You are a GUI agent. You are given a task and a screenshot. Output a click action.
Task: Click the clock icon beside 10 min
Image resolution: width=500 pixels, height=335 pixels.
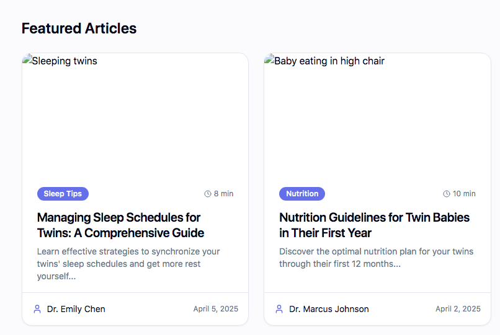point(447,194)
